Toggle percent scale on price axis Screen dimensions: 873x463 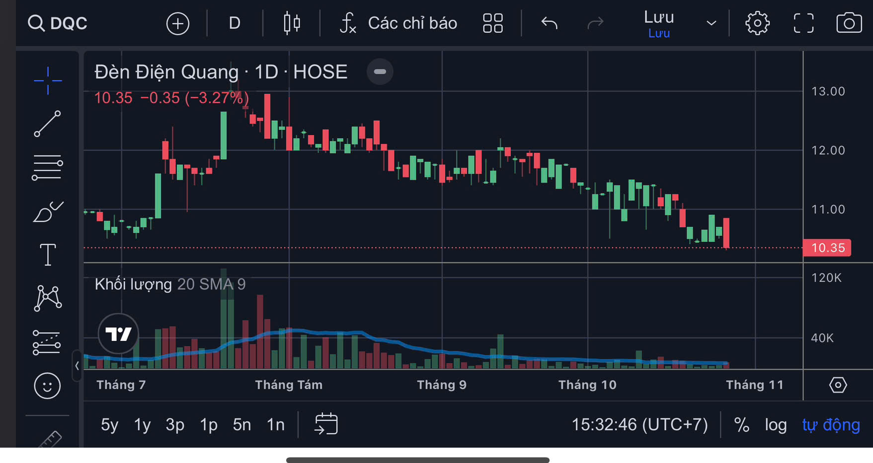pos(741,425)
